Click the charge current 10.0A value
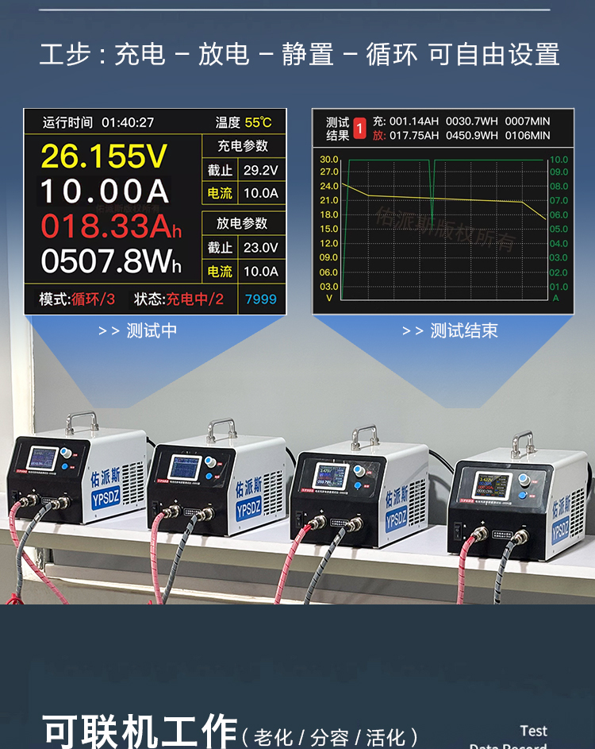Viewport: 595px width, 749px height. pos(260,193)
